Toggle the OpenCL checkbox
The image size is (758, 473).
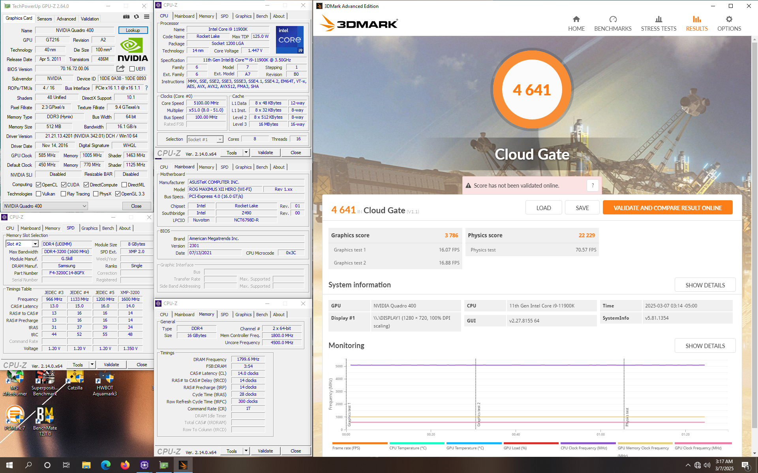[x=38, y=184]
